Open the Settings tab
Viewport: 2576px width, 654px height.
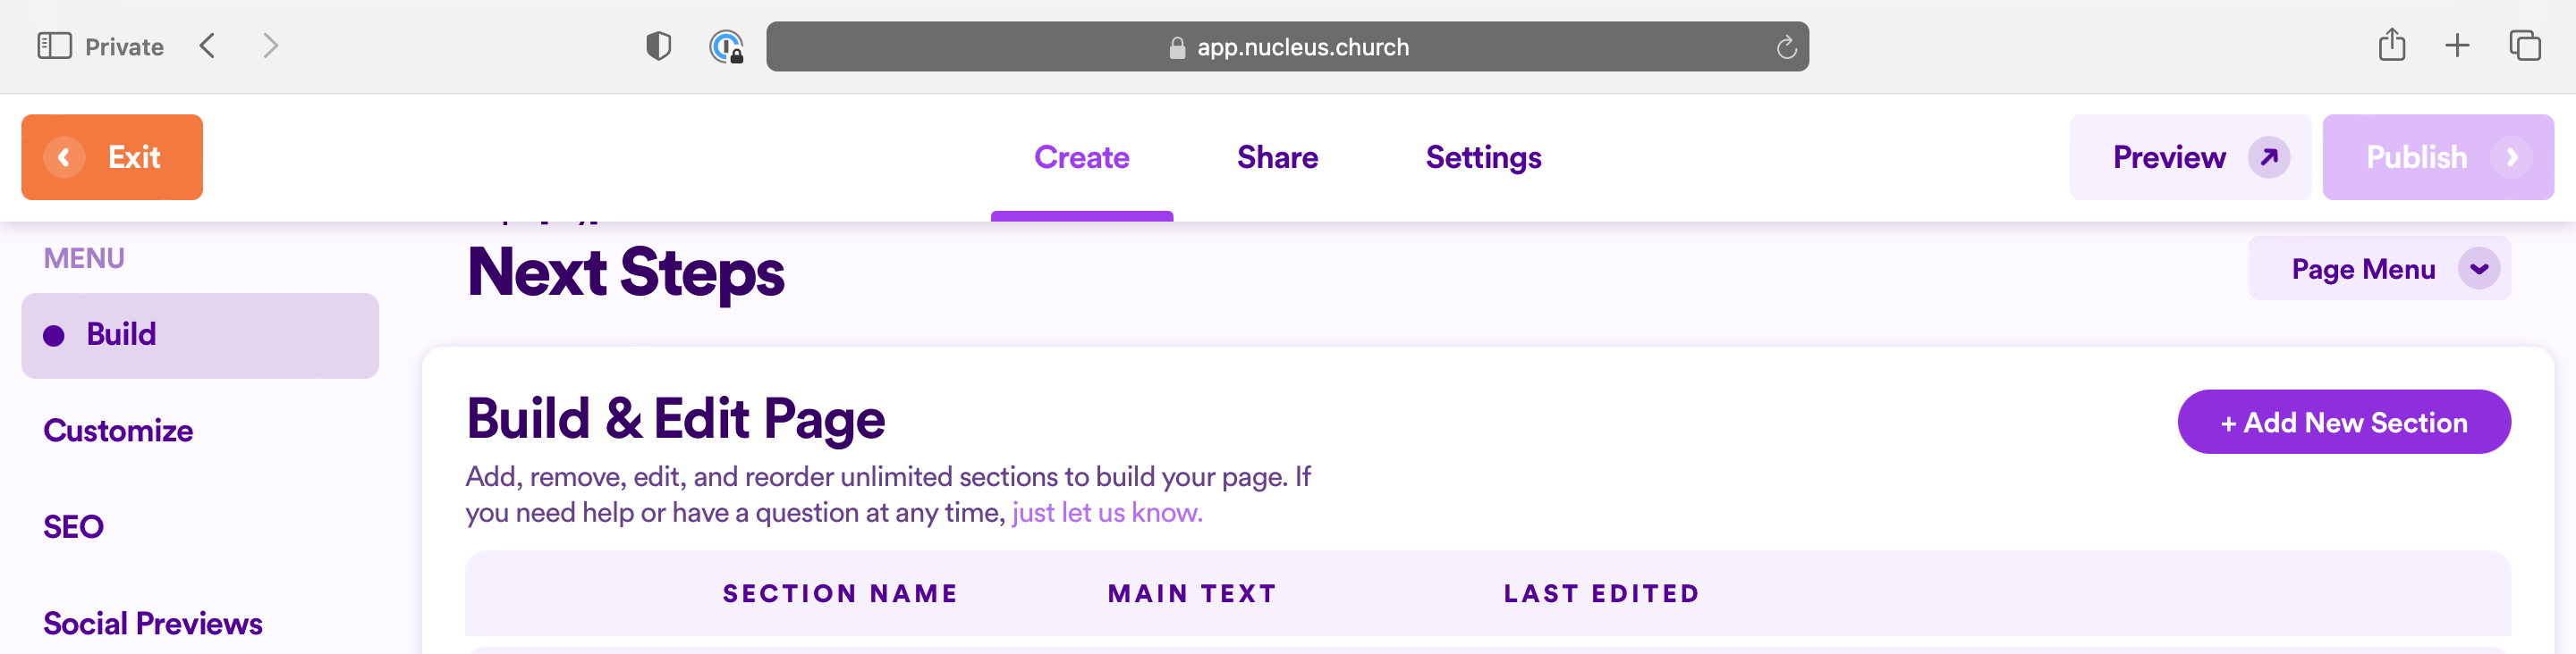pyautogui.click(x=1483, y=156)
